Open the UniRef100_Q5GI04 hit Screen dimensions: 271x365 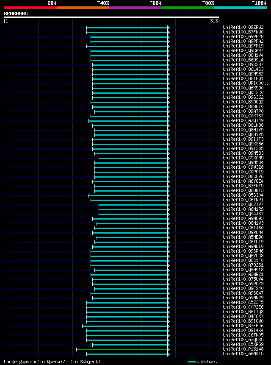[243, 195]
